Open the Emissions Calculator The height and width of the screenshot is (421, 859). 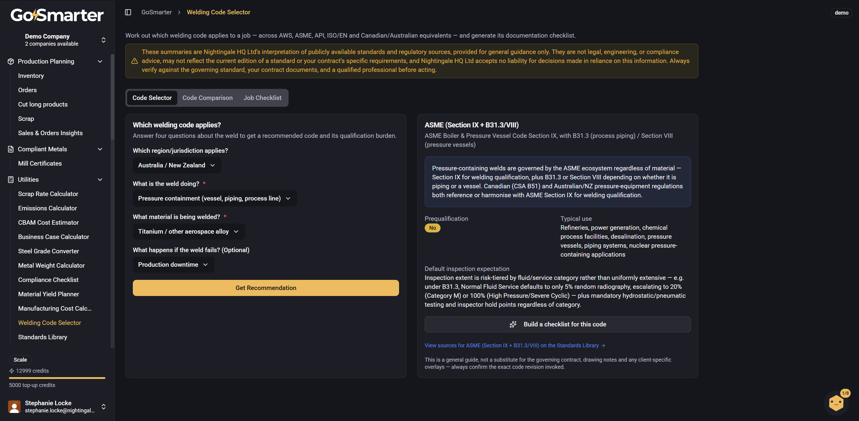click(47, 208)
